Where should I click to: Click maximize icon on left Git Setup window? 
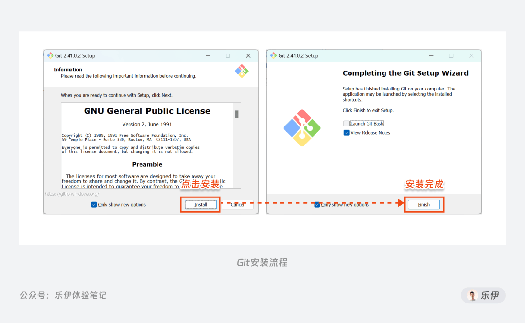[227, 55]
